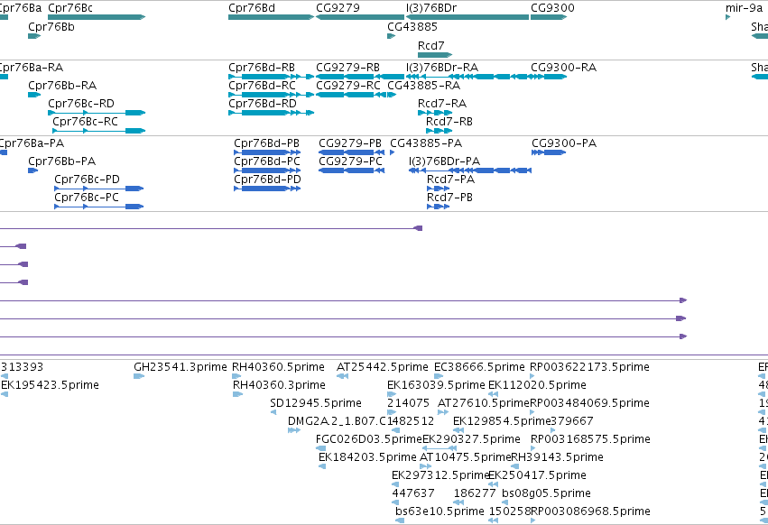Click the DMG2A.2_1.B07.C EST label
This screenshot has width=768, height=525.
[337, 421]
